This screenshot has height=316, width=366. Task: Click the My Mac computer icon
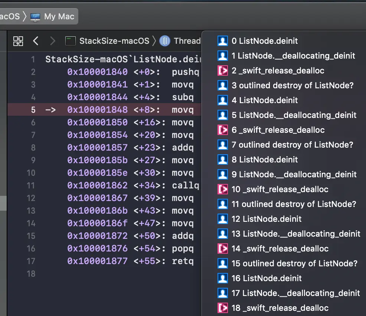(x=35, y=17)
